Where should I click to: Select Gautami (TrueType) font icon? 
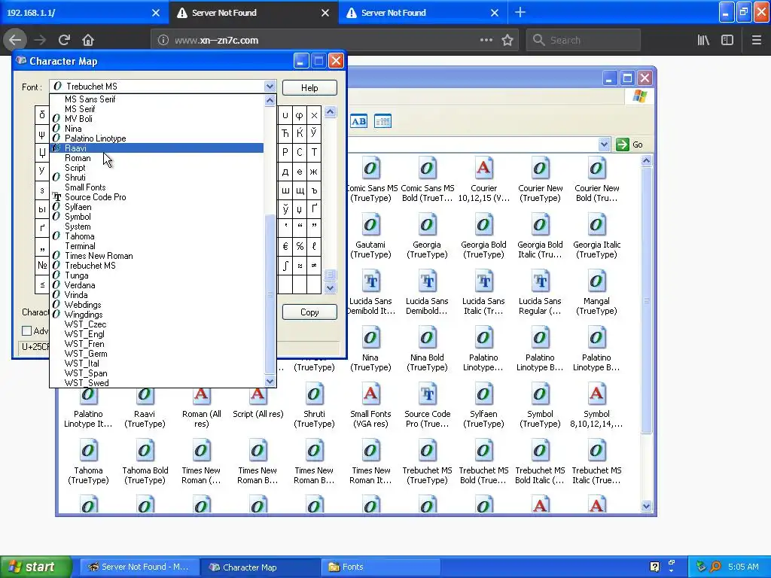(x=370, y=236)
